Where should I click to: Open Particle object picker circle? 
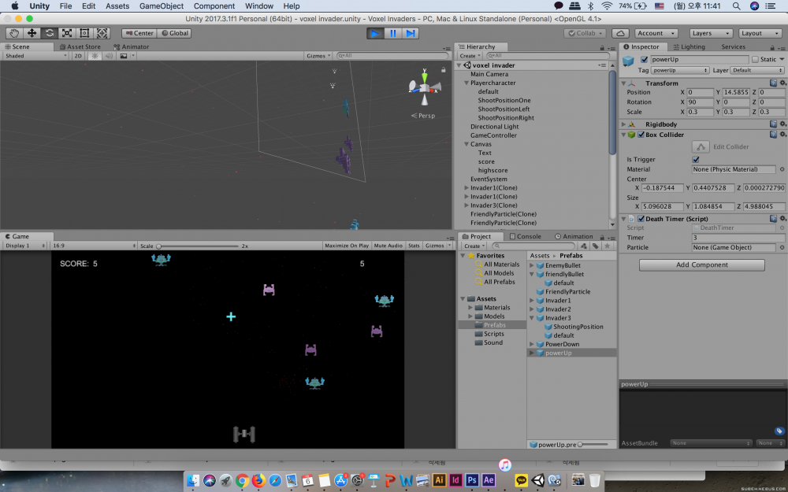coord(782,247)
